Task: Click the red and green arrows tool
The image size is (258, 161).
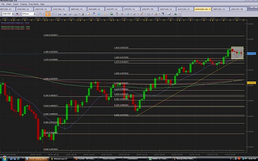Action: click(x=156, y=14)
